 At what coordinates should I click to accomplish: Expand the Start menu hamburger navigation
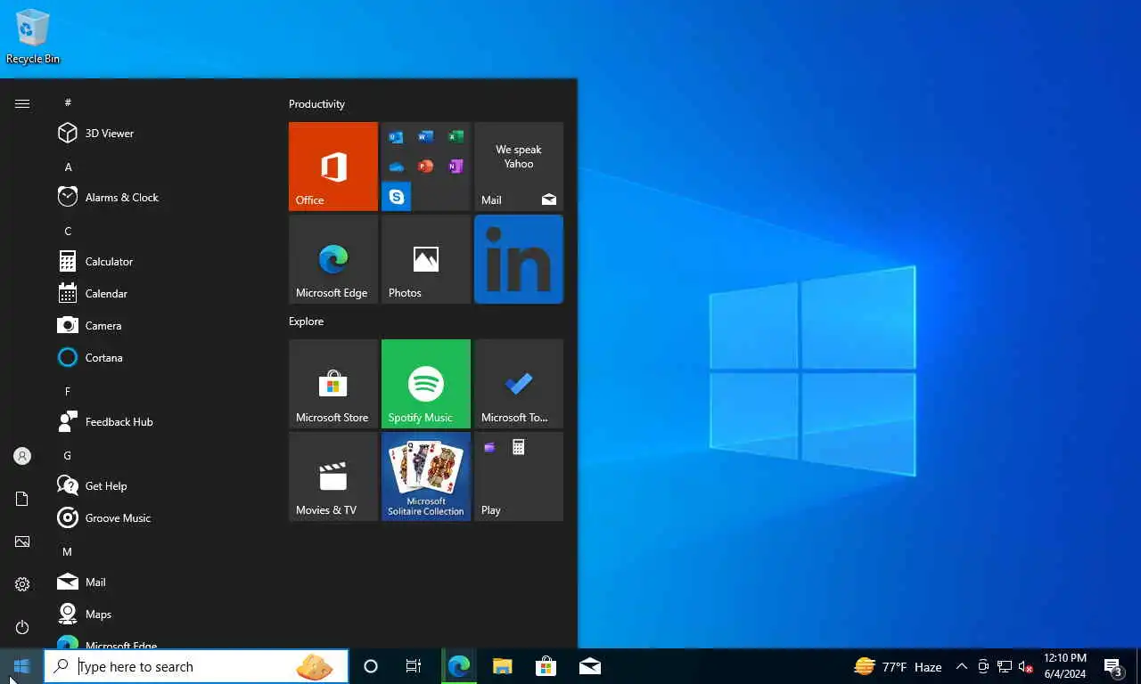coord(22,104)
